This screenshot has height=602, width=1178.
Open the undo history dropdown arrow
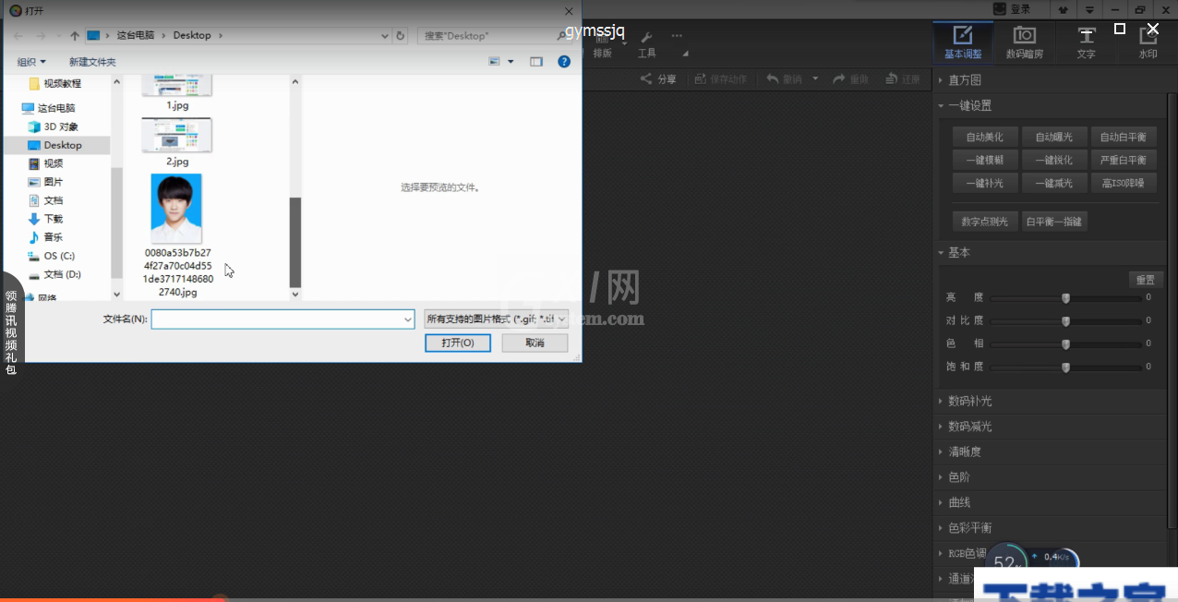[x=815, y=79]
